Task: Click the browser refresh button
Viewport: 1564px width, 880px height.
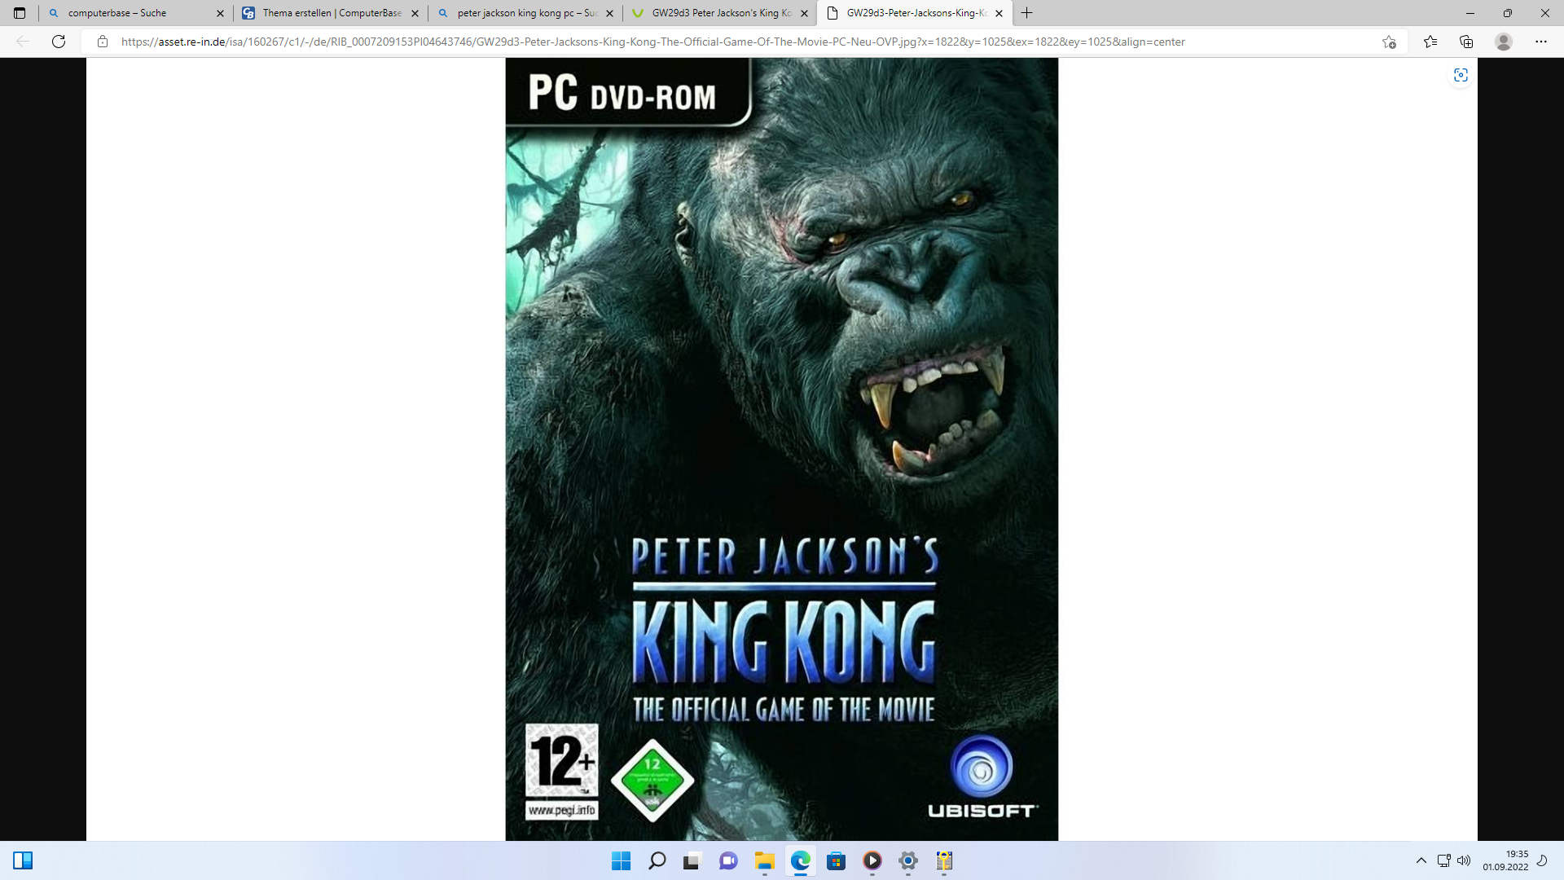Action: click(x=59, y=42)
